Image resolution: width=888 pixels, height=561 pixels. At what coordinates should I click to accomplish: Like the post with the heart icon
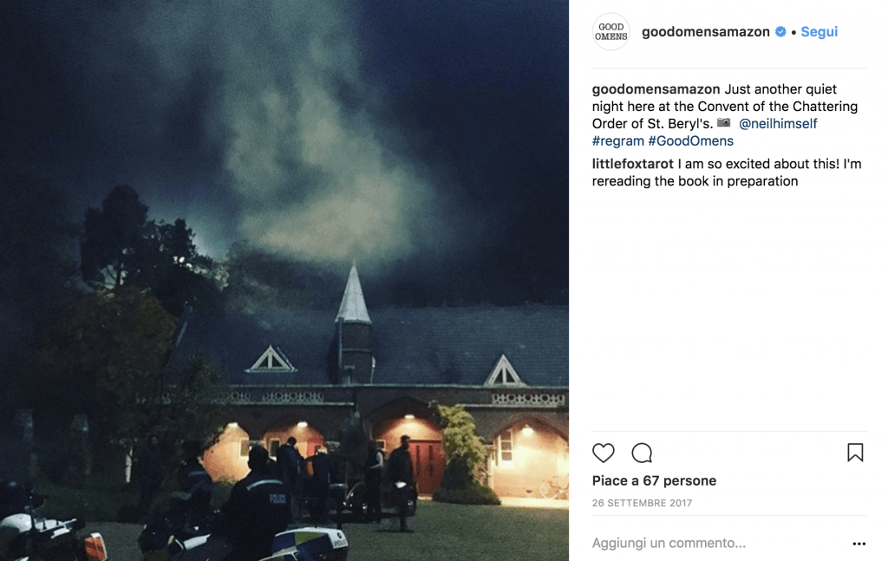pyautogui.click(x=604, y=453)
